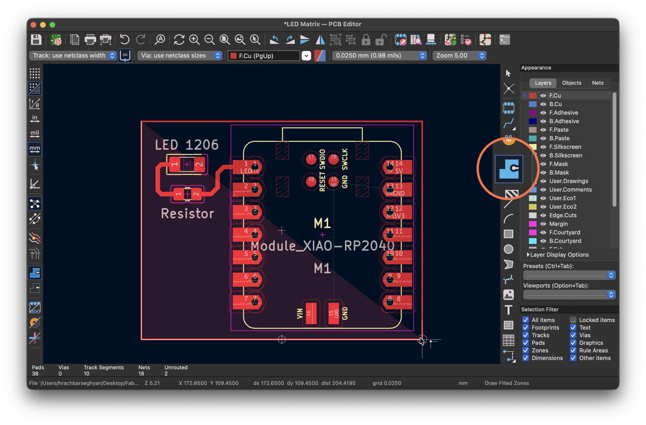Screen dimensions: 646x425
Task: Select the Add Filled Zone tool
Action: point(509,169)
